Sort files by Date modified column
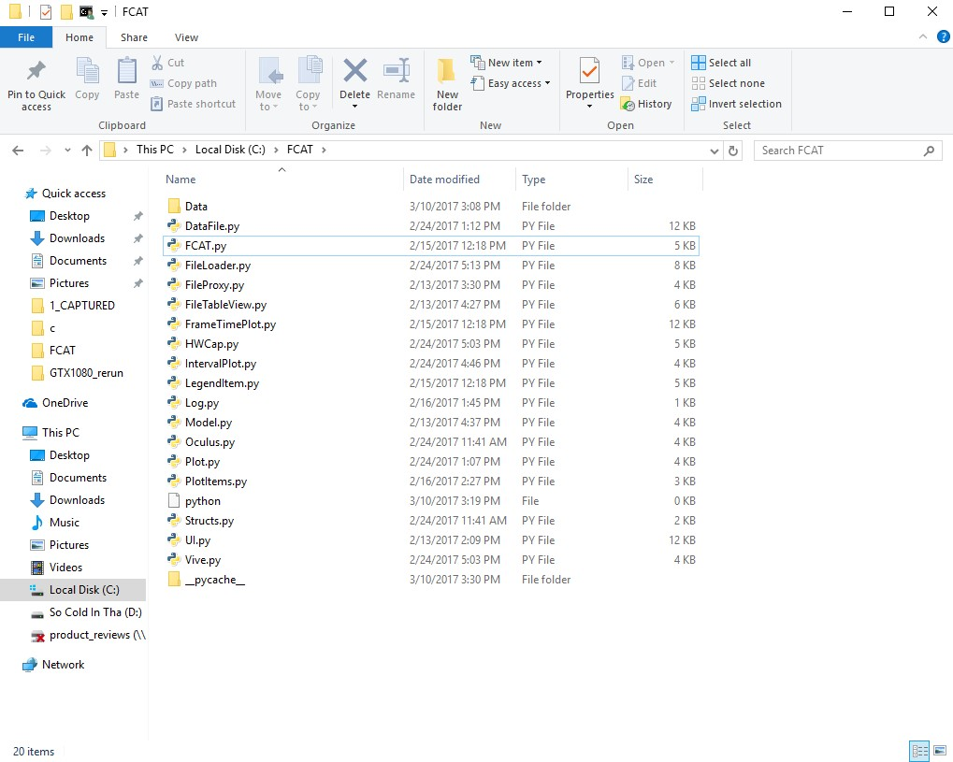This screenshot has width=953, height=762. [444, 180]
